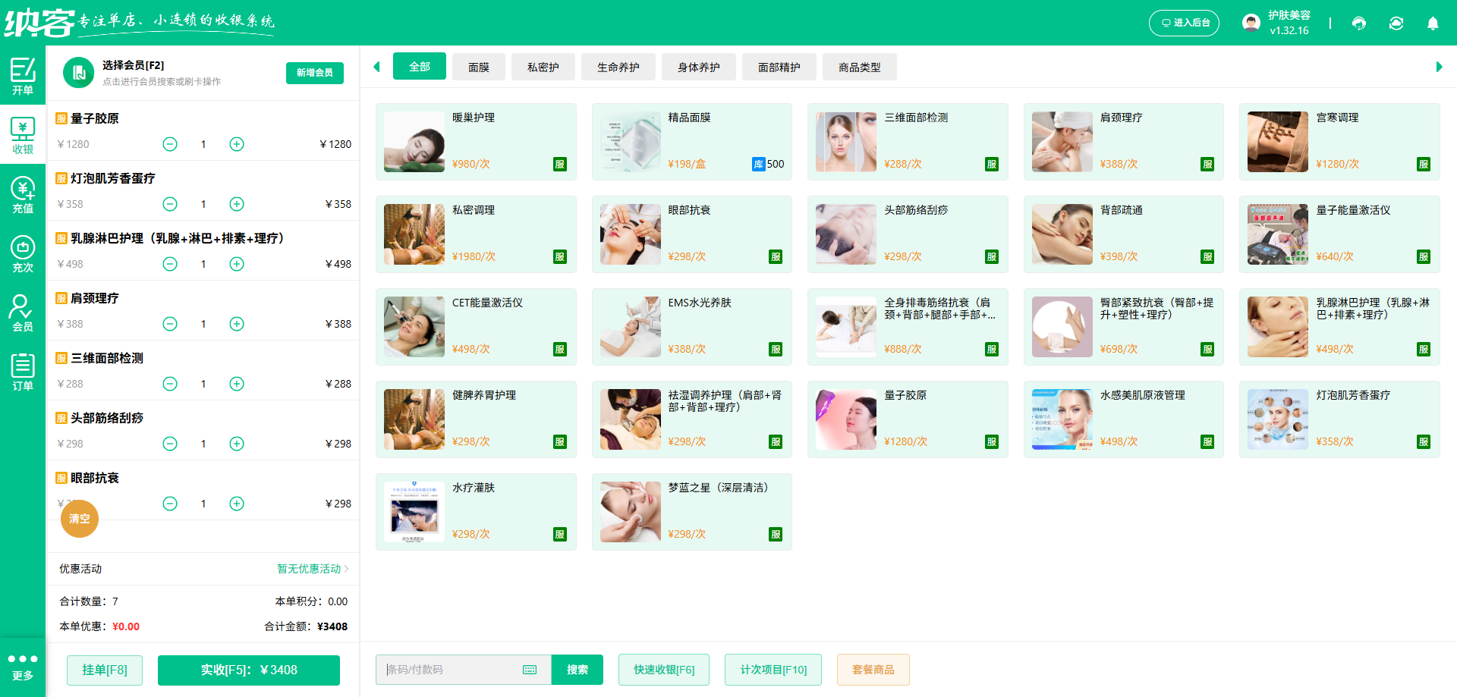The width and height of the screenshot is (1457, 697).
Task: Click the sync icon near the notification bell
Action: [x=1396, y=24]
